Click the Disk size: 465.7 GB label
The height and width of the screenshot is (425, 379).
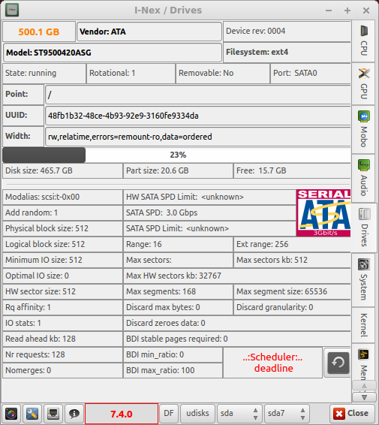click(x=62, y=170)
